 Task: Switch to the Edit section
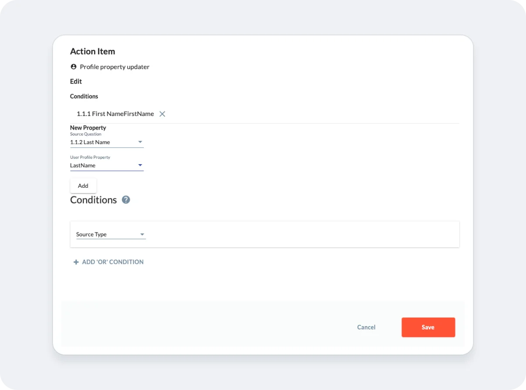tap(75, 81)
